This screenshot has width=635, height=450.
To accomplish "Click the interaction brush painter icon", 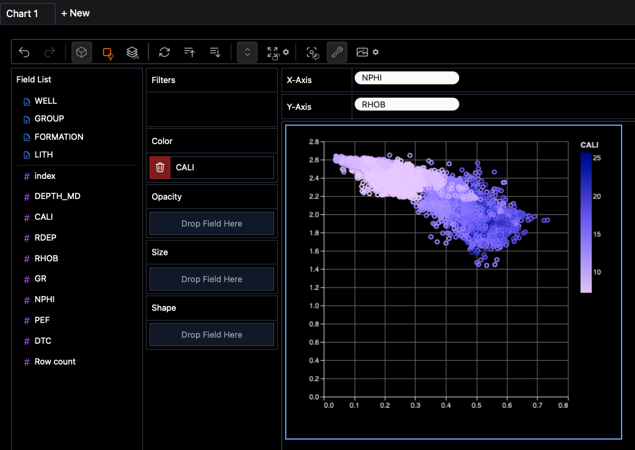I will [313, 53].
